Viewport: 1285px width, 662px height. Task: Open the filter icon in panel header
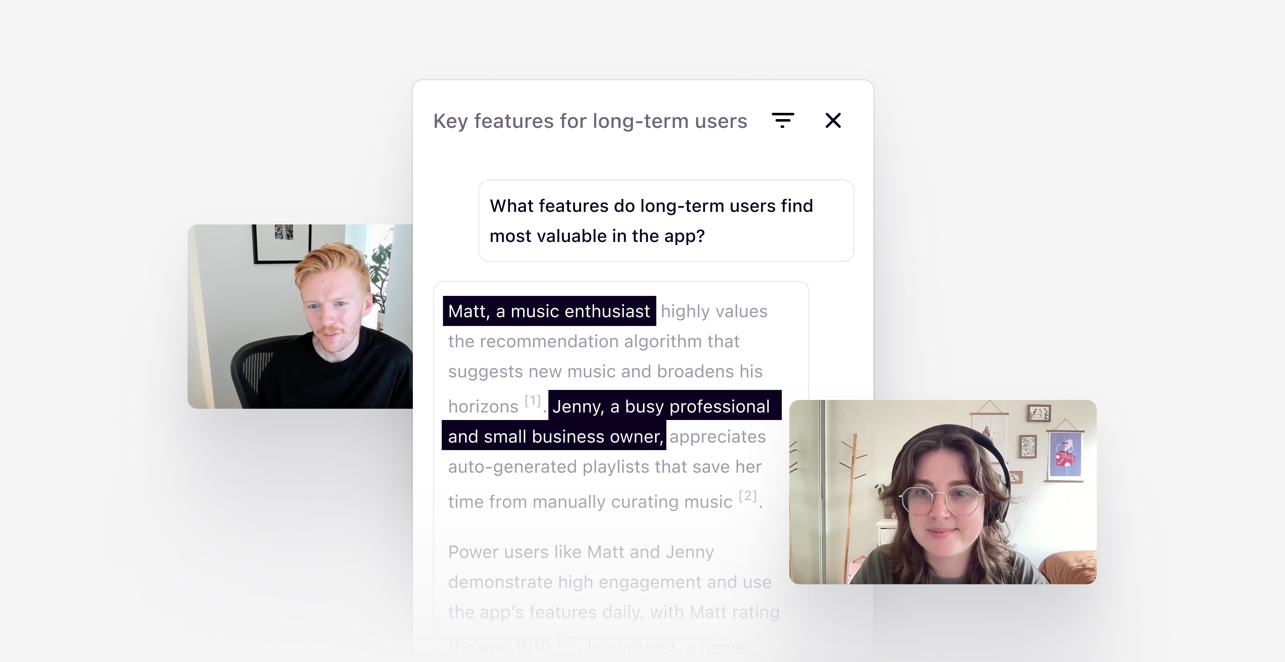pos(783,120)
